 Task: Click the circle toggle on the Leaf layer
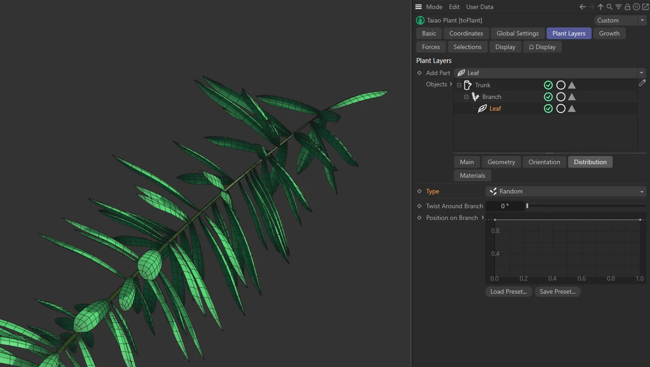click(561, 108)
